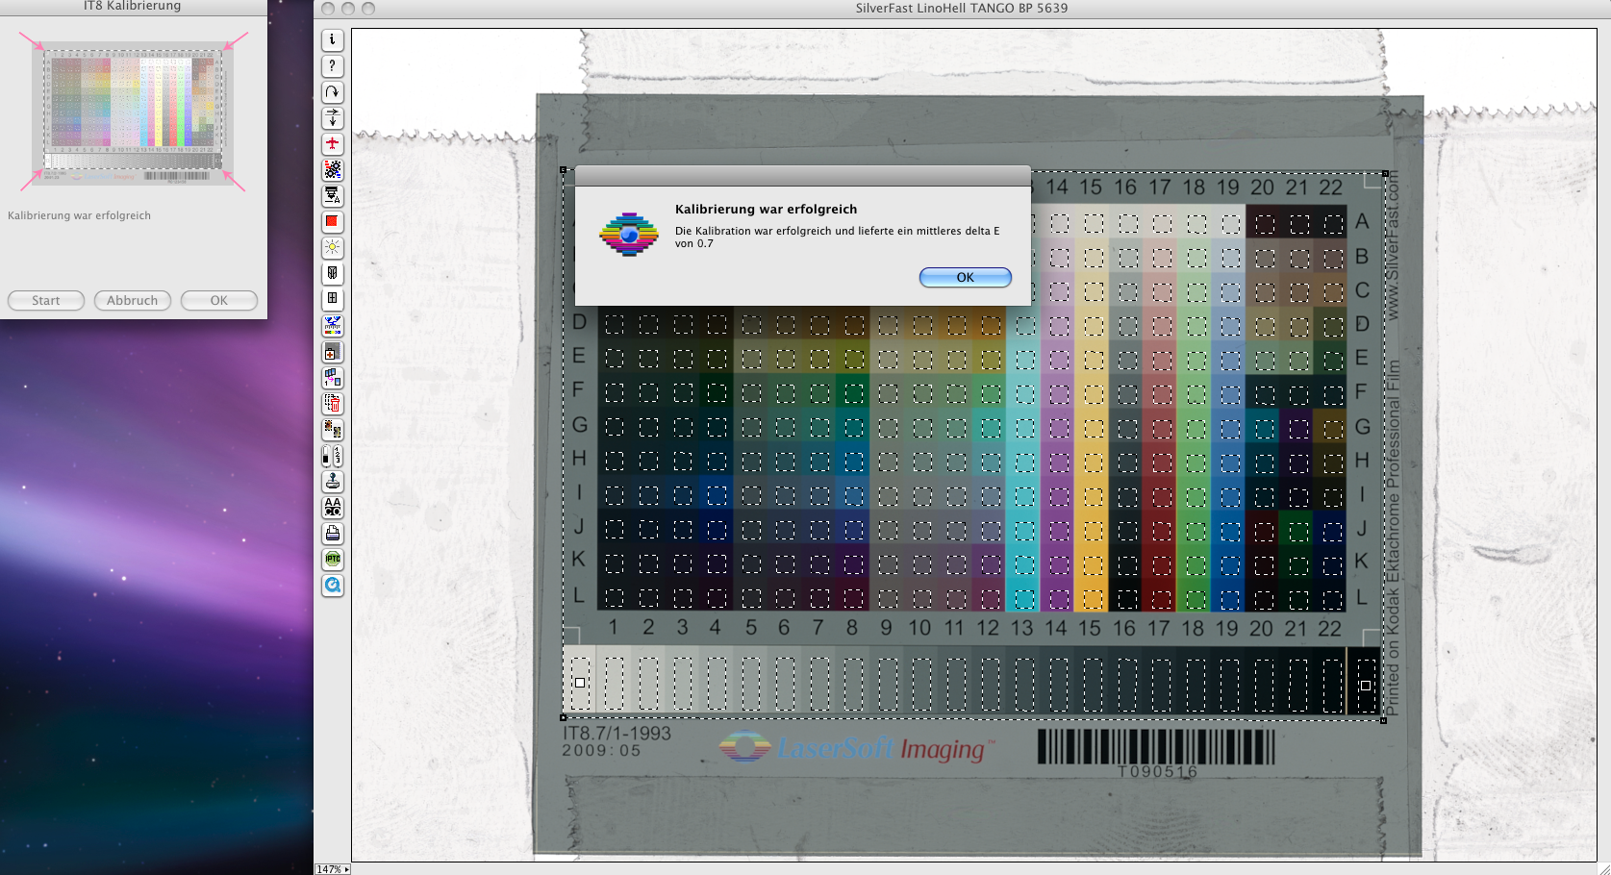Select the rotate arrow tool icon
This screenshot has height=875, width=1611.
(x=332, y=91)
